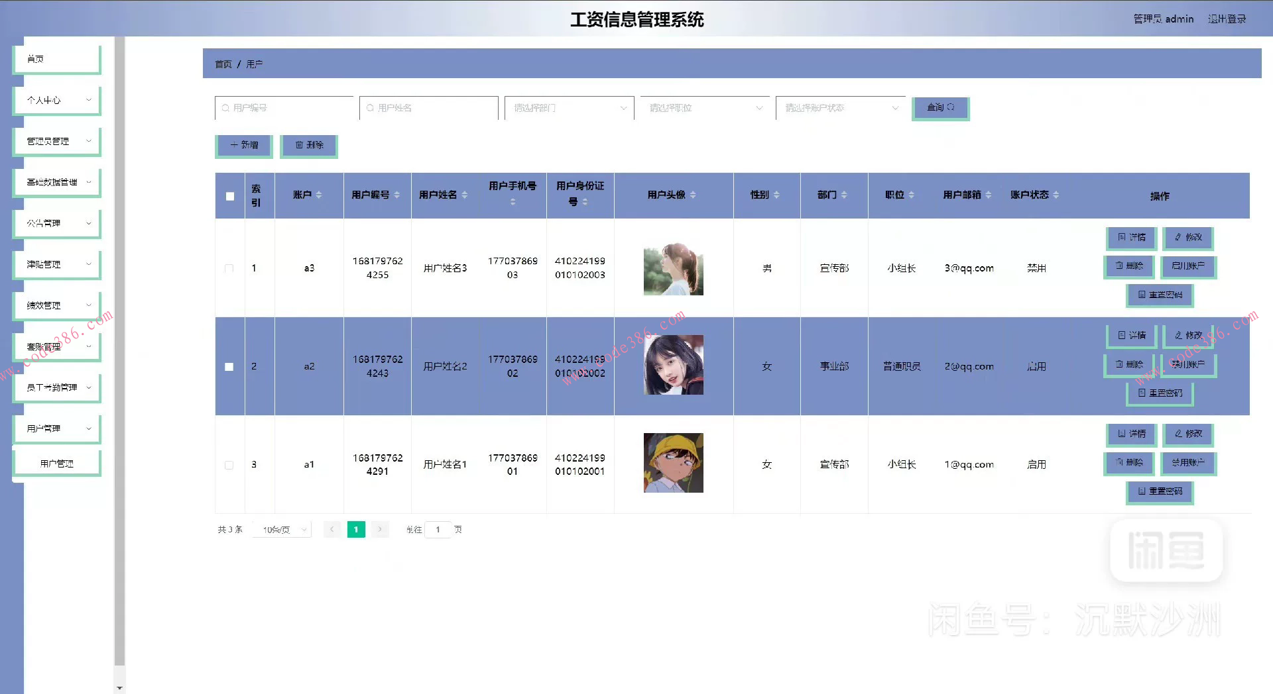Edit (修改) the a1 user row
Viewport: 1273px width, 694px height.
pyautogui.click(x=1189, y=434)
